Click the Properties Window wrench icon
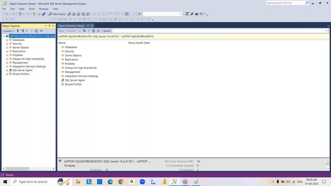331x186 pixels. click(x=192, y=14)
